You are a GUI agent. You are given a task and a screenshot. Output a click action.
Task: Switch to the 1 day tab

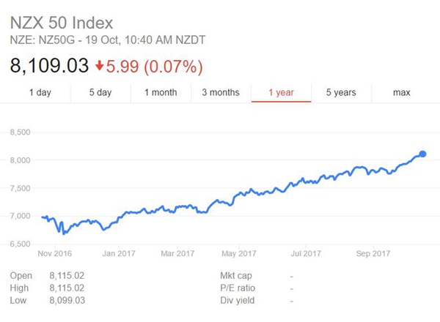click(40, 92)
